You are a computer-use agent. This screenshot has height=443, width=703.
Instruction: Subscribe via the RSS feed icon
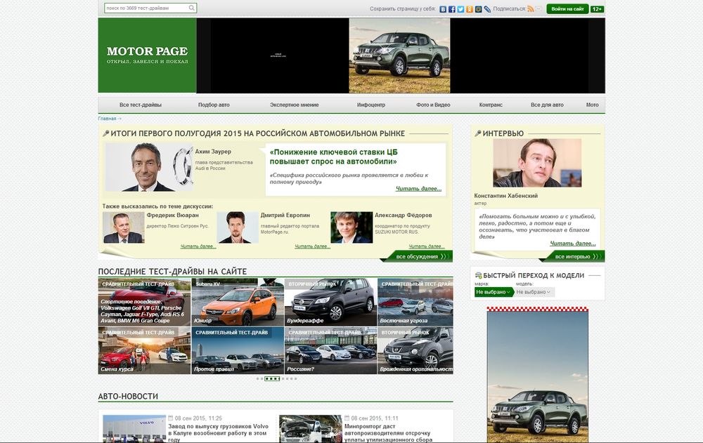[531, 9]
